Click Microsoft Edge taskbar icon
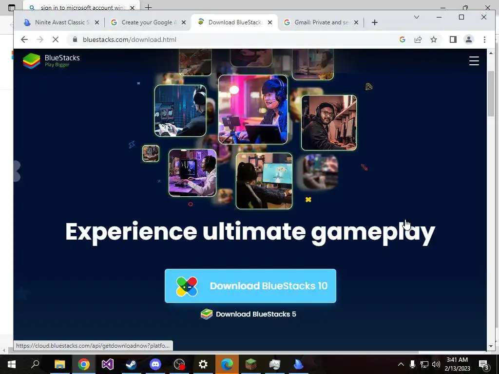Screen dimensions: 499x374 (x=227, y=364)
